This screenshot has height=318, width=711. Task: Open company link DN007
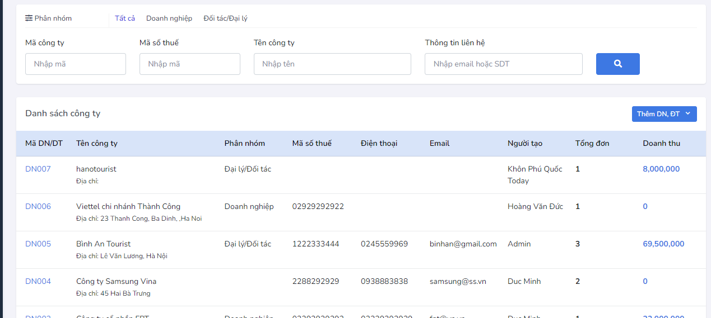pyautogui.click(x=38, y=169)
